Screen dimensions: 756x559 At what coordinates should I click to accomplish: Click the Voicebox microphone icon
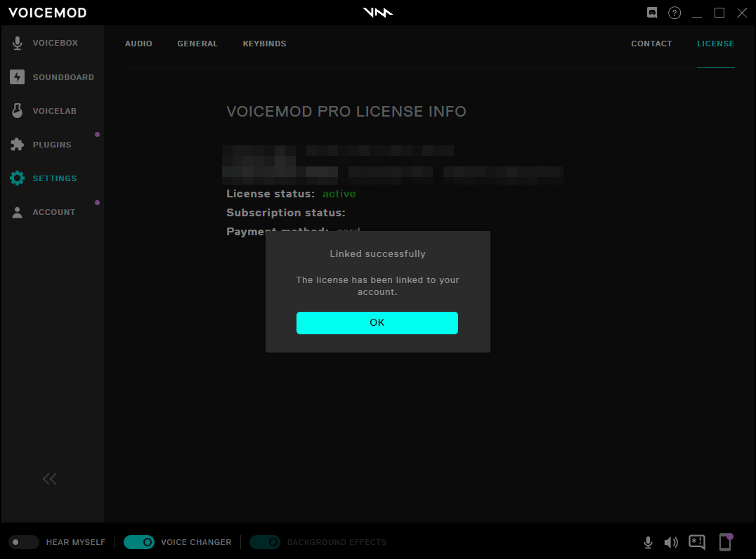(x=18, y=44)
